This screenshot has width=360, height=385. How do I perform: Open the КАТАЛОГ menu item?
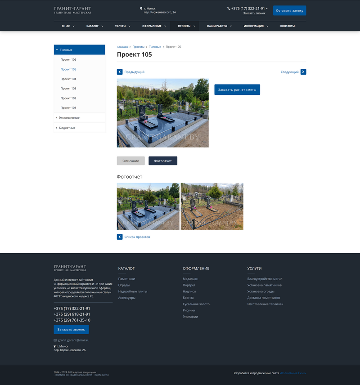point(92,26)
